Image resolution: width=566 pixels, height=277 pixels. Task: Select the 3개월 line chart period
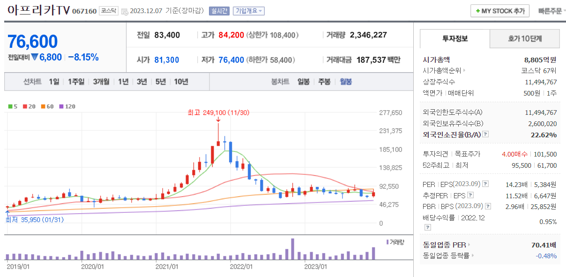(x=101, y=82)
